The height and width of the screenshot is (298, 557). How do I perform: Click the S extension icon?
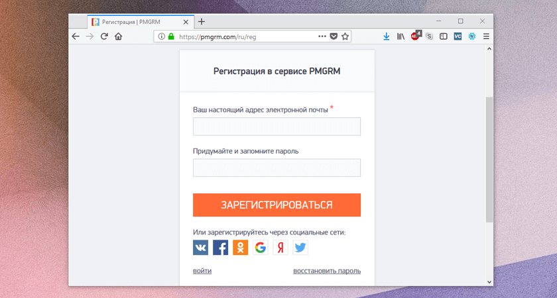[430, 36]
